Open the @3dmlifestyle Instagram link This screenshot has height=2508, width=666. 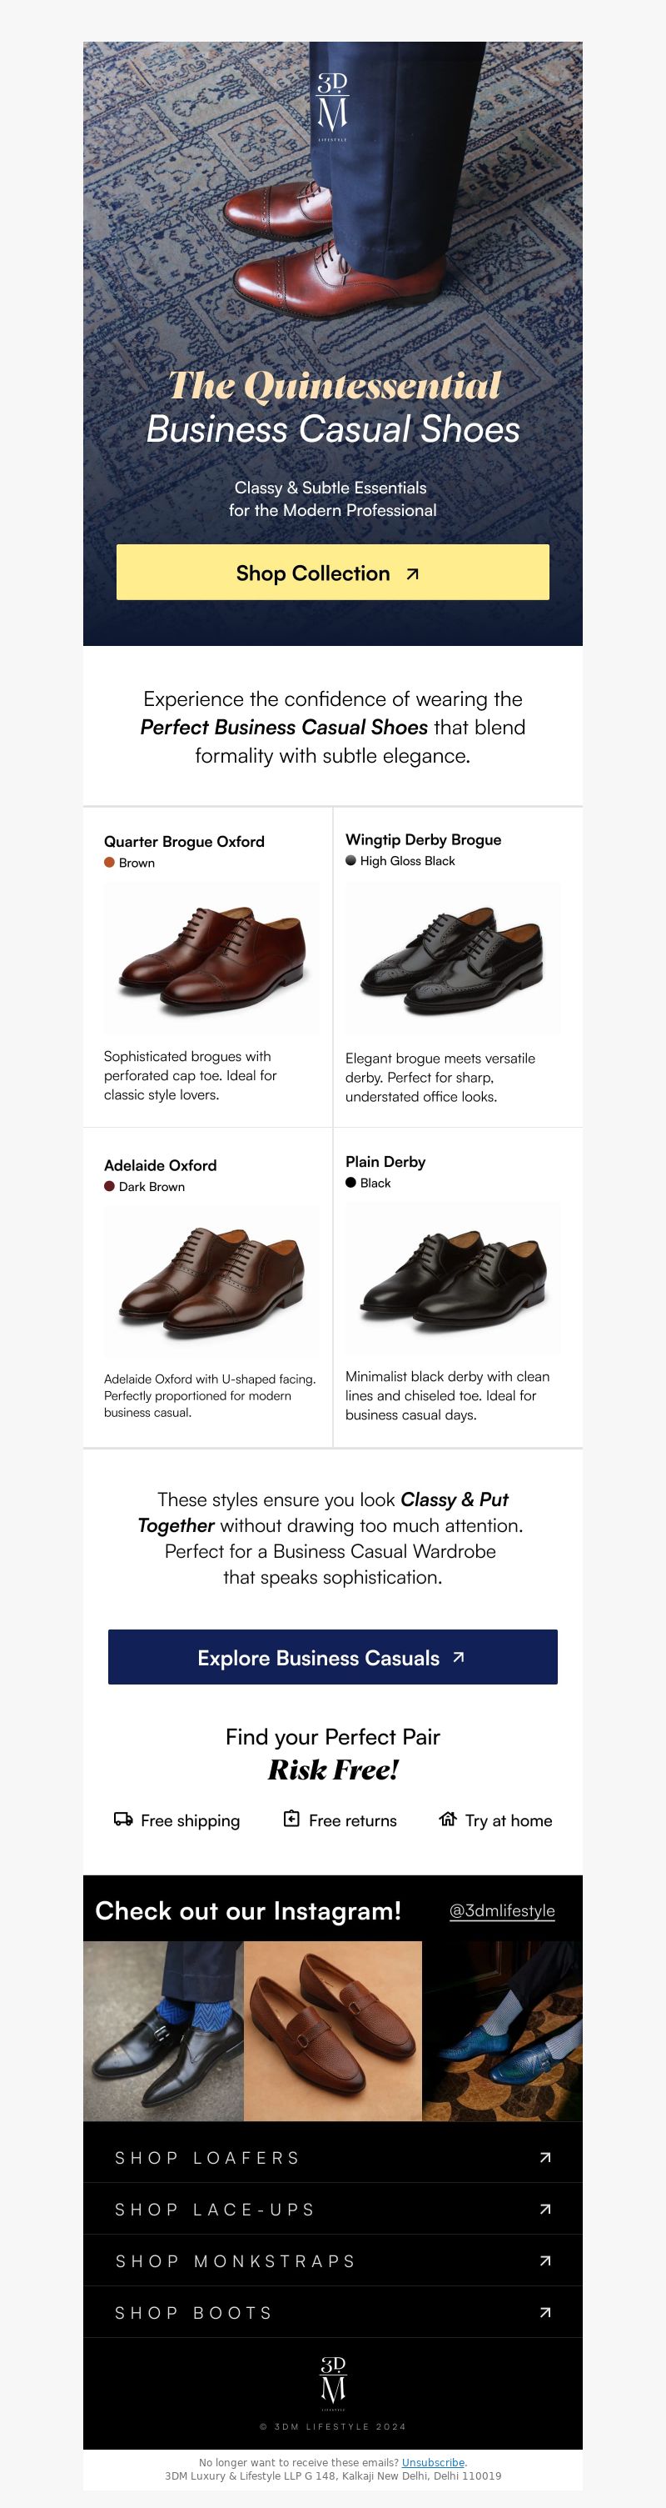click(502, 1910)
